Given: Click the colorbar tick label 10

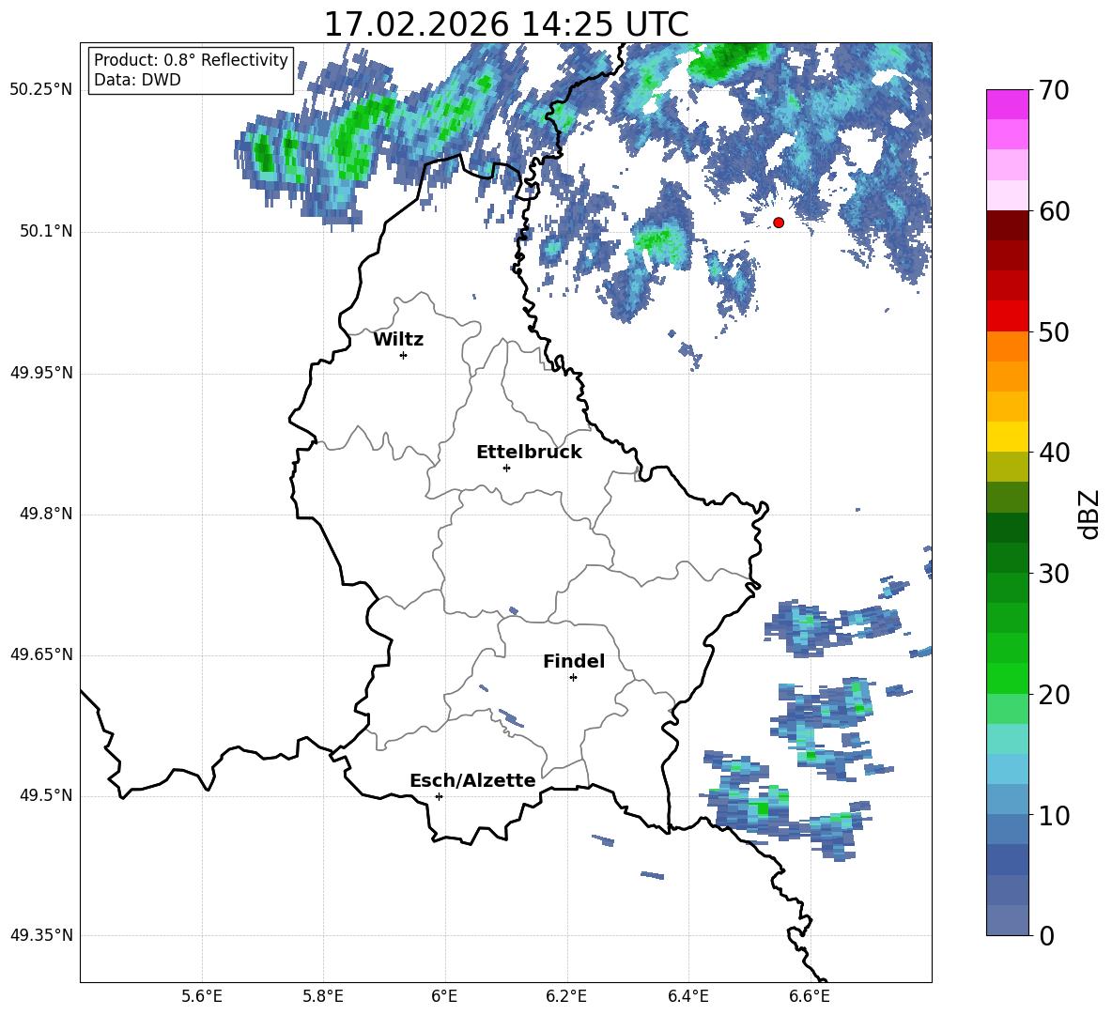Looking at the screenshot, I should [1055, 815].
